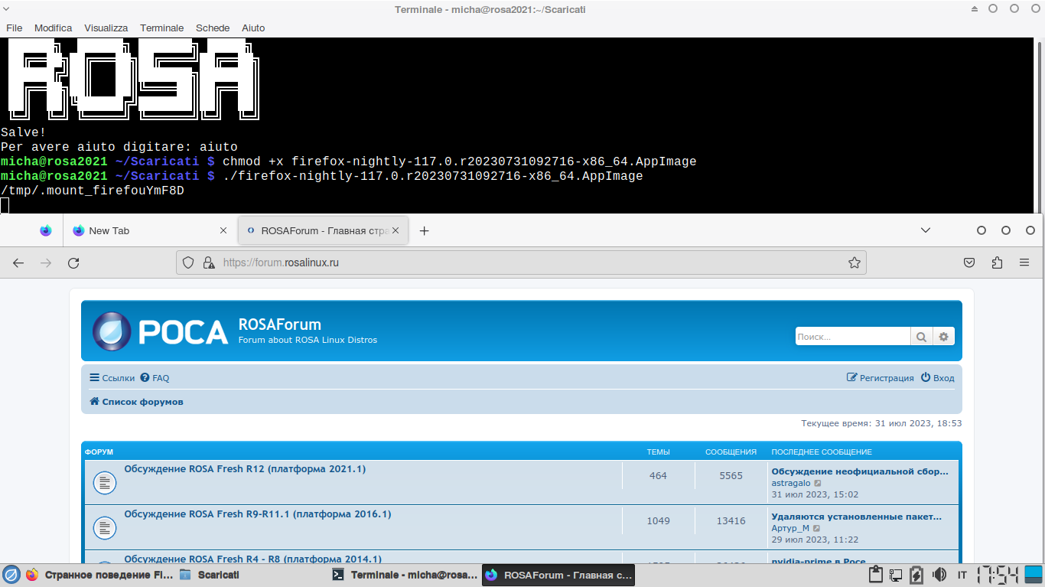Image resolution: width=1045 pixels, height=587 pixels.
Task: Open tracking protection shield in address bar
Action: [189, 263]
